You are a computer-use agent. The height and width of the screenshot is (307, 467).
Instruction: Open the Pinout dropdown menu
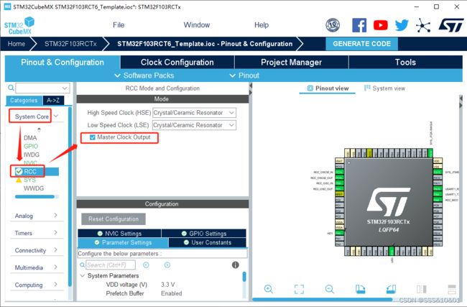tap(244, 75)
